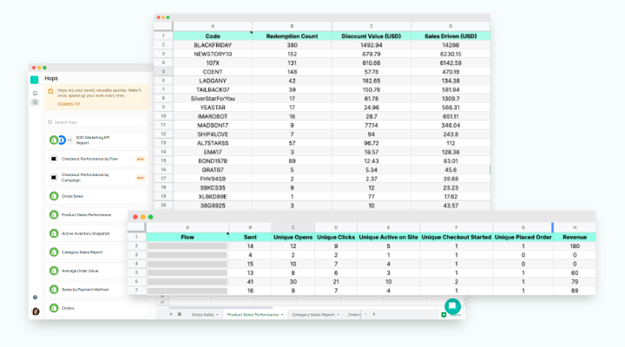The image size is (625, 347).
Task: Select all via corner box in coupon sheet
Action: [x=163, y=26]
